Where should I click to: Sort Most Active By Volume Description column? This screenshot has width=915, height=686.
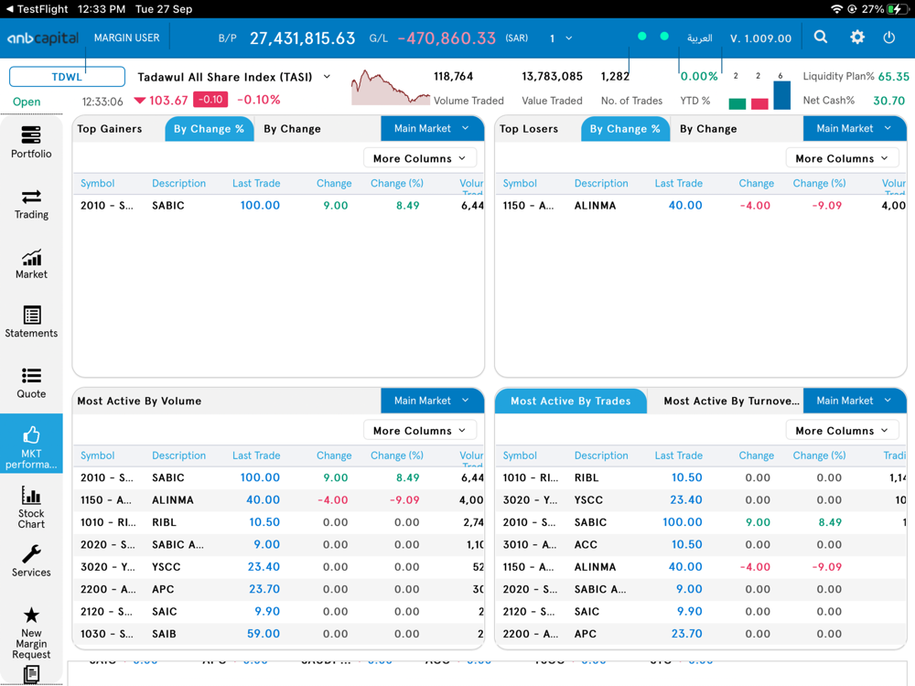coord(178,456)
